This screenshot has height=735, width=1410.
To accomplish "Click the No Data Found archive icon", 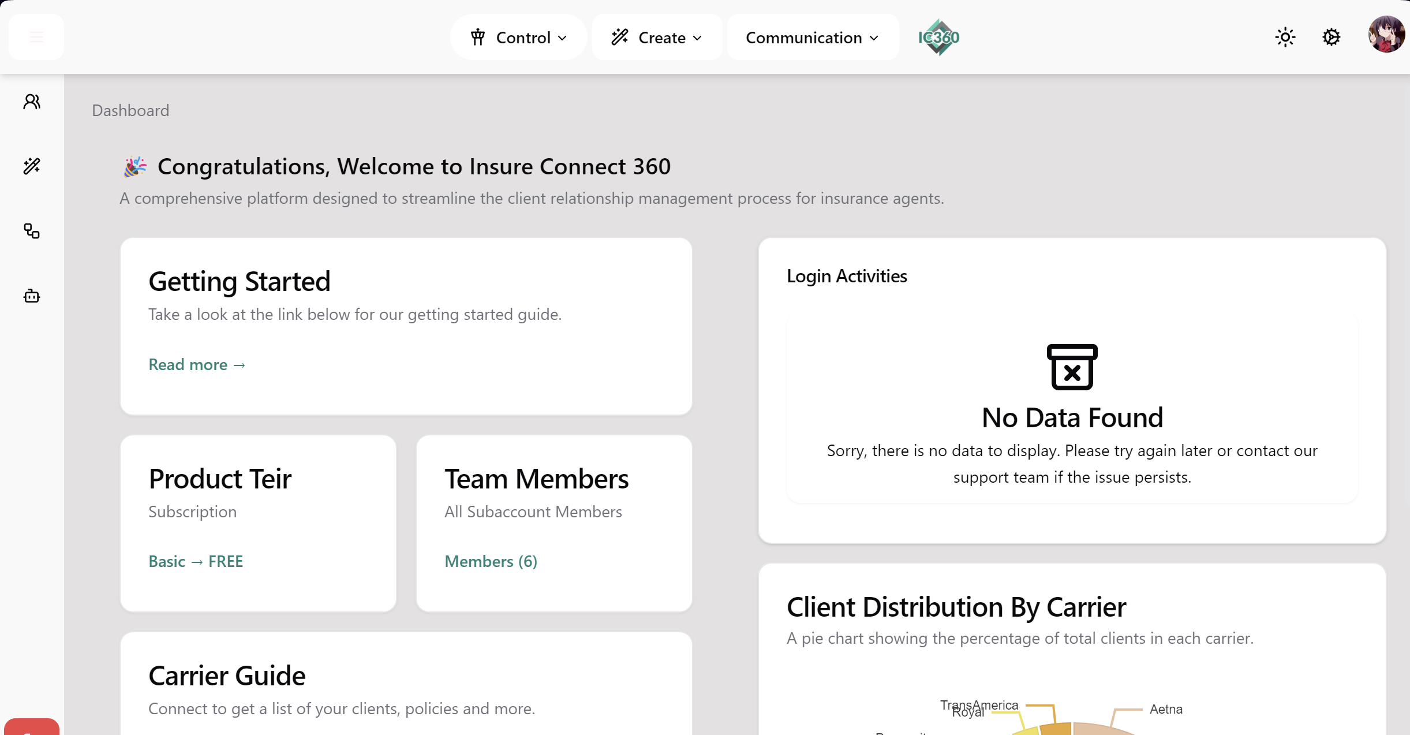I will click(x=1072, y=367).
